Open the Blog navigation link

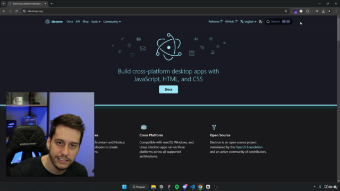pos(86,22)
